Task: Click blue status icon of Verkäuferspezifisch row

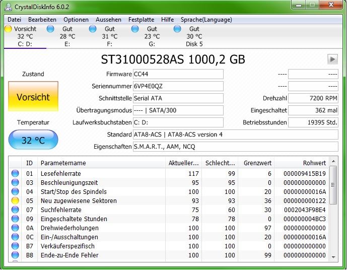Action: tap(15, 246)
